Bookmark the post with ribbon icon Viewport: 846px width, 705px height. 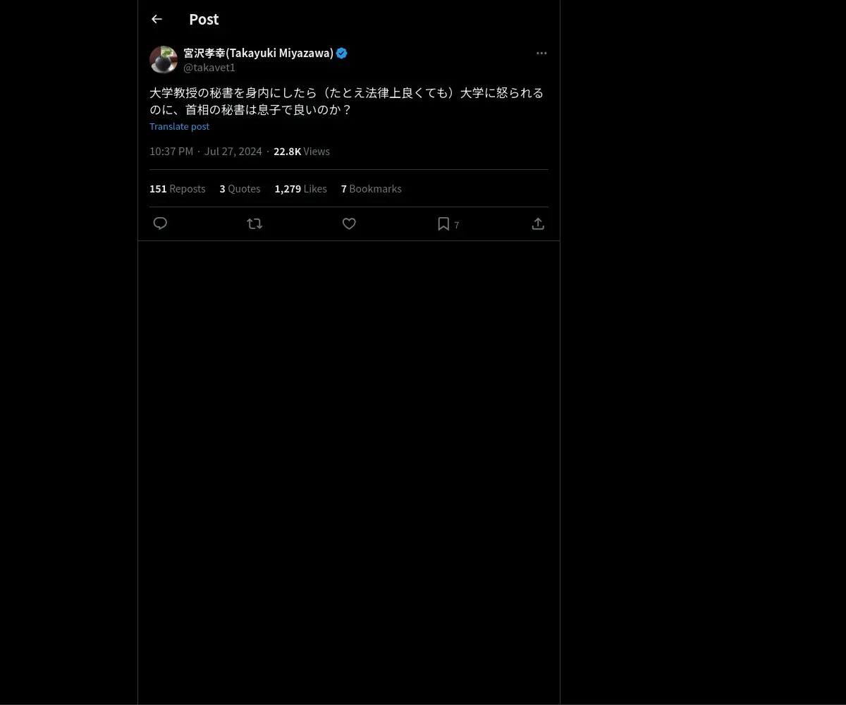443,223
